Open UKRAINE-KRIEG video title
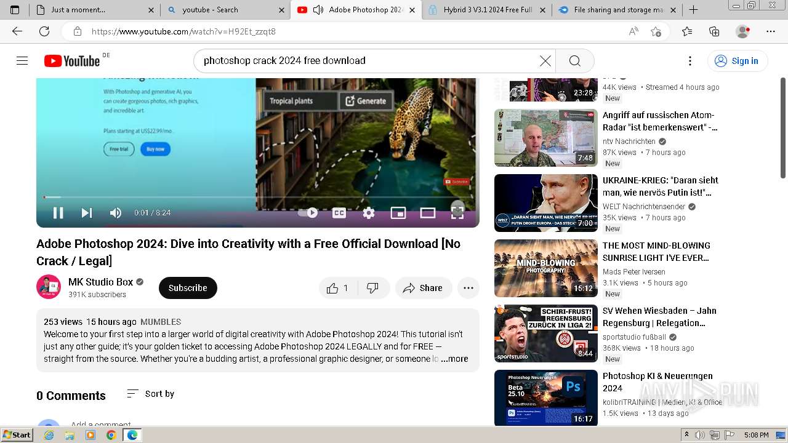 tap(661, 186)
